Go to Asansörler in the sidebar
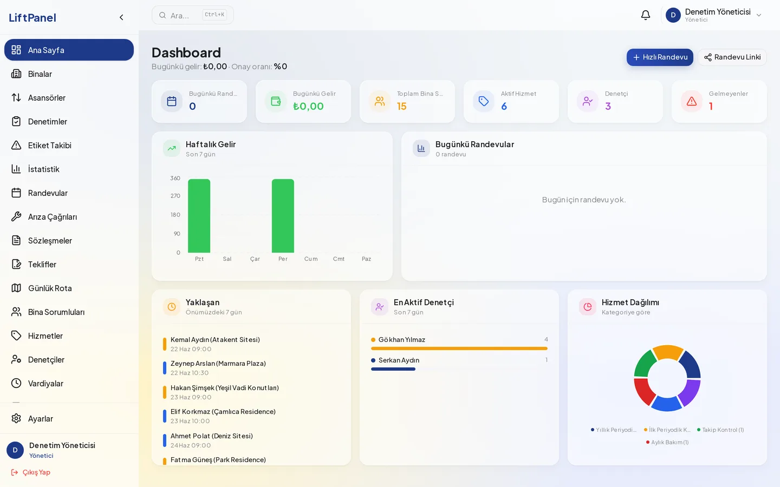Image resolution: width=780 pixels, height=487 pixels. pos(69,97)
